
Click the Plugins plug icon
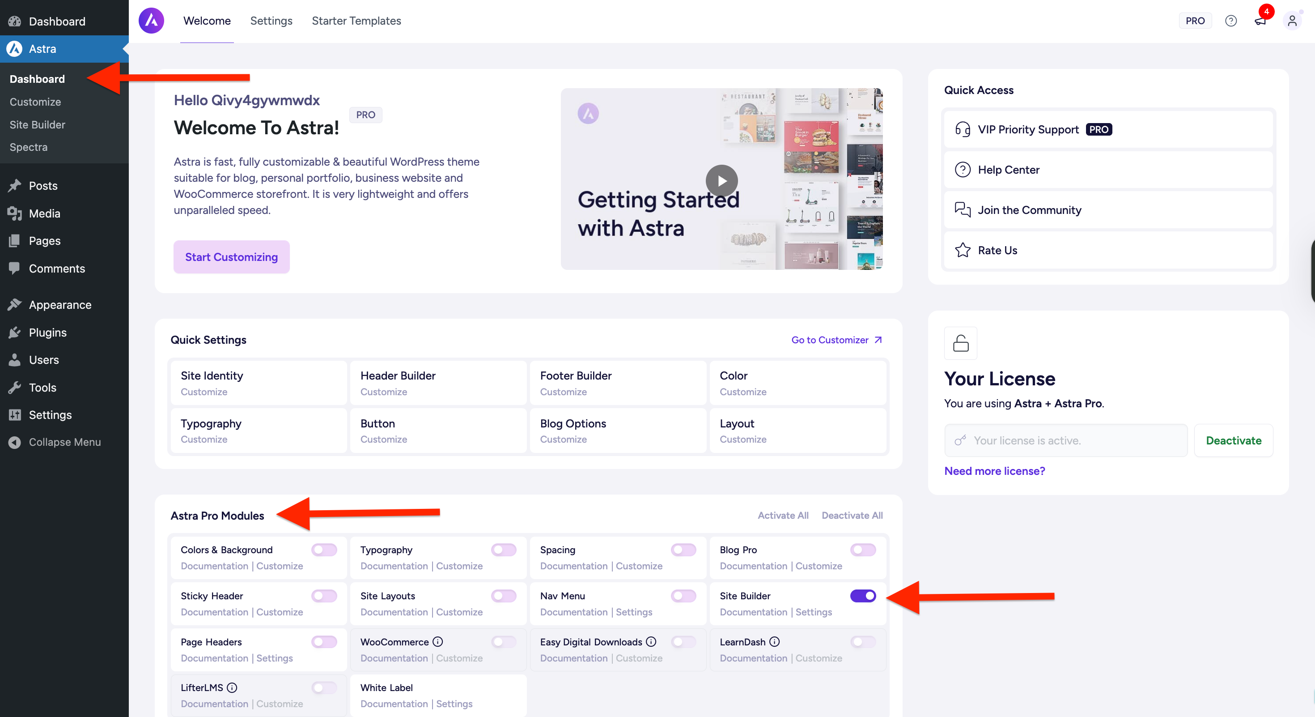tap(14, 333)
